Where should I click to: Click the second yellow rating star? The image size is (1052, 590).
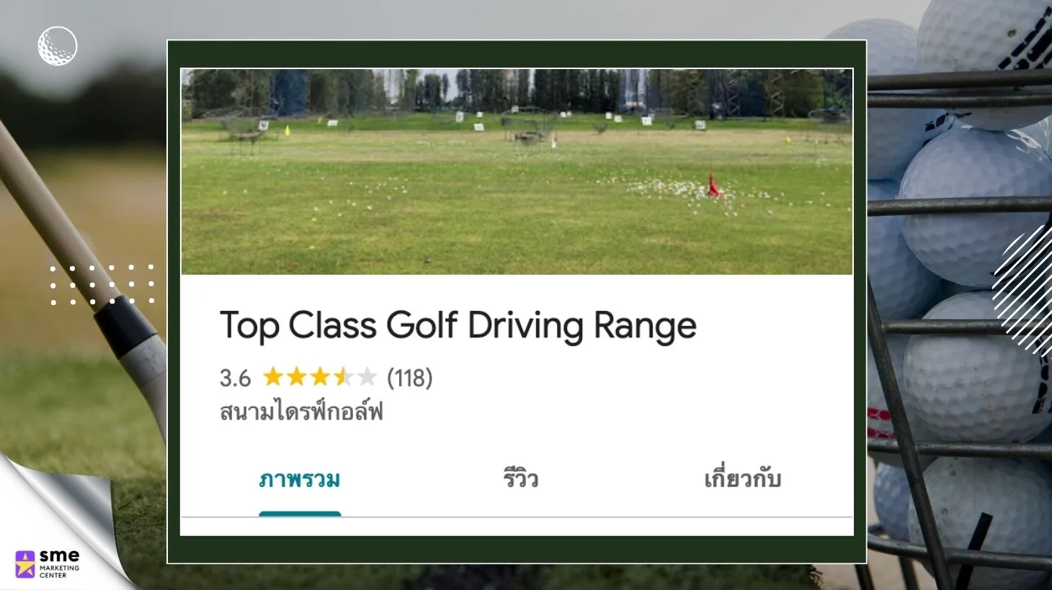pos(296,376)
